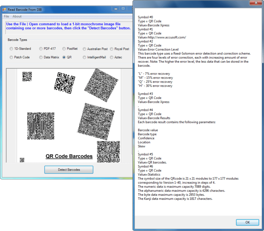Click the Value=Statistics line
264x231 pixels.
(149, 175)
